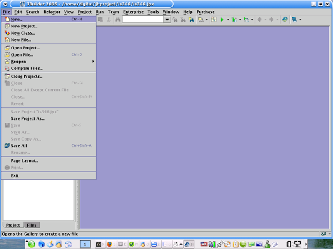Click the Rebuild project toolbar icon
Viewport: 333px width, 249px height.
[214, 20]
